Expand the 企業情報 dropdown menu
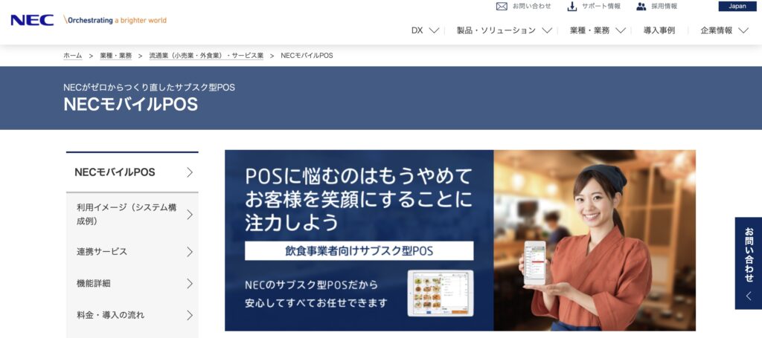 click(x=743, y=30)
